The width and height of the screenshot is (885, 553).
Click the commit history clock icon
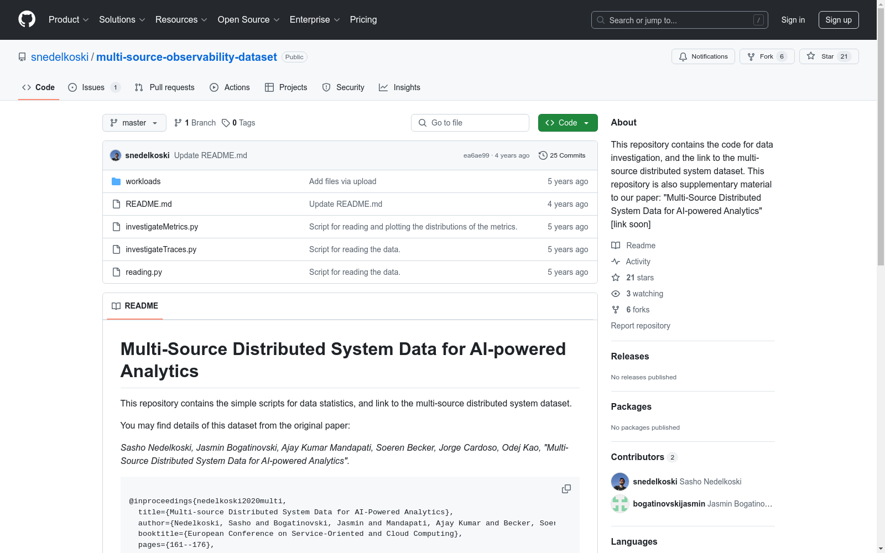pyautogui.click(x=543, y=155)
